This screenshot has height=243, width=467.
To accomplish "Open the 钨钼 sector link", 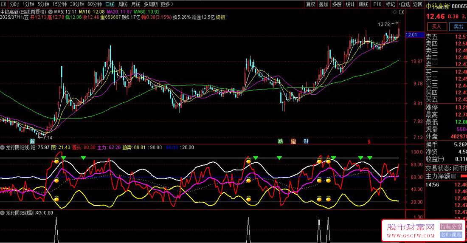I will point(220,17).
